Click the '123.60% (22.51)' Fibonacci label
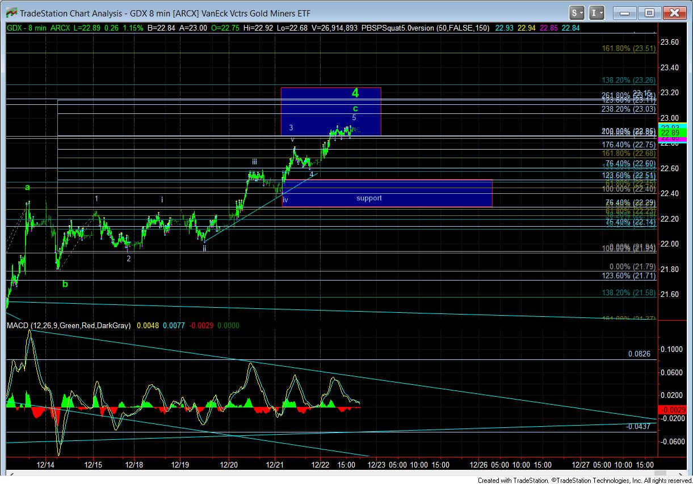The image size is (693, 484). [629, 176]
